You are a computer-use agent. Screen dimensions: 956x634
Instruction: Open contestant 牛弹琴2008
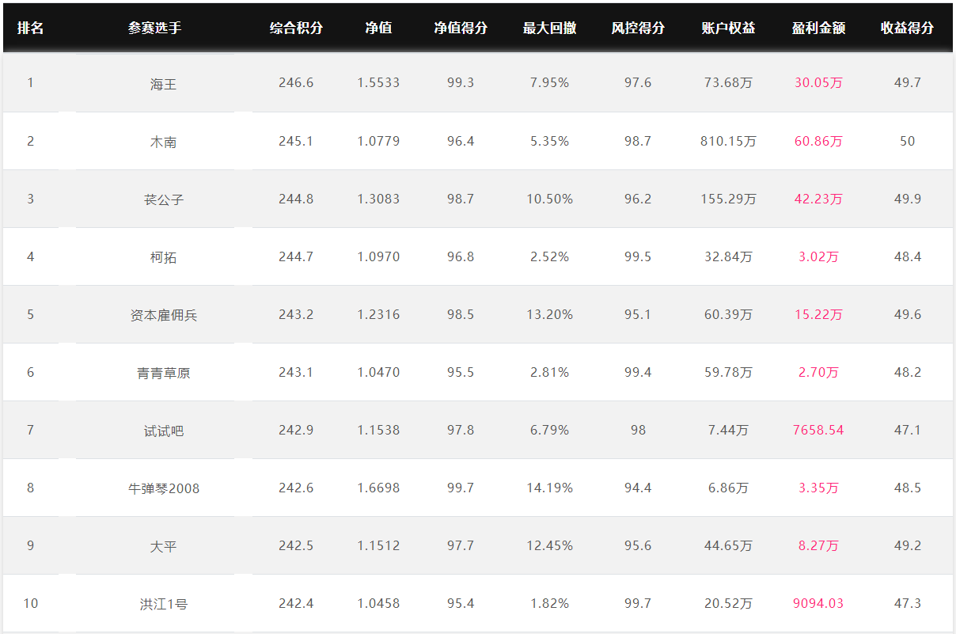(163, 488)
